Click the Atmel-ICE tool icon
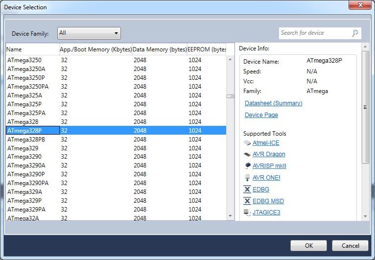The height and width of the screenshot is (260, 375). [x=247, y=143]
